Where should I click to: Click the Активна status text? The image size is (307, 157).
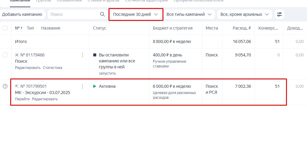107,86
